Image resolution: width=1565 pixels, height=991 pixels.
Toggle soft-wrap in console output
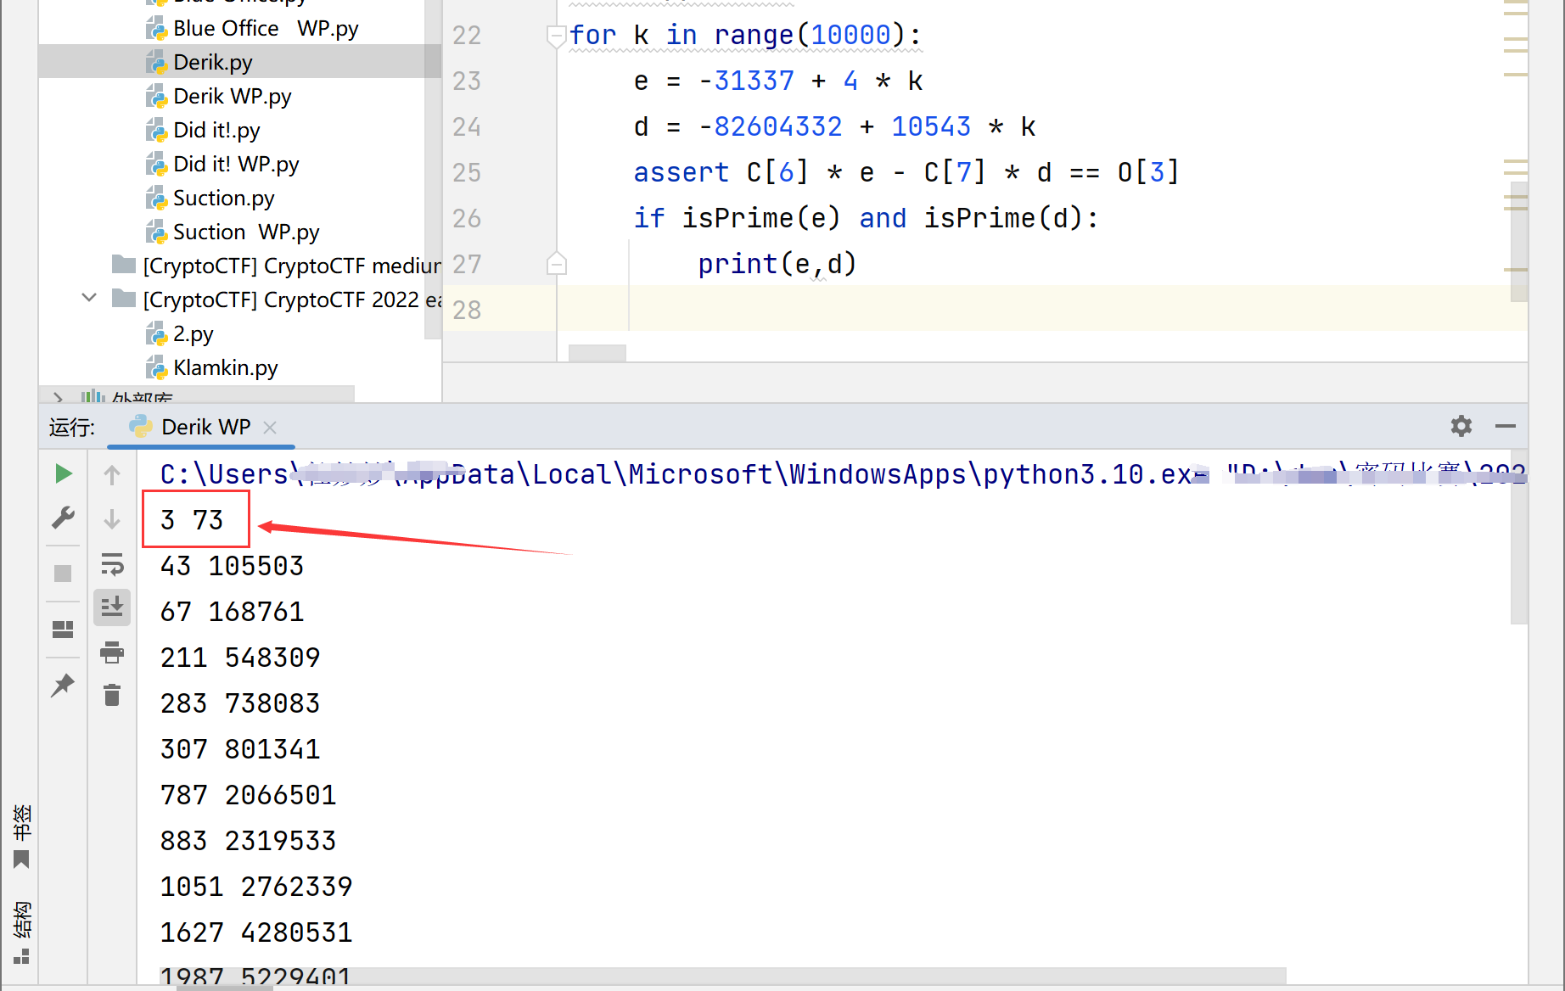point(112,564)
